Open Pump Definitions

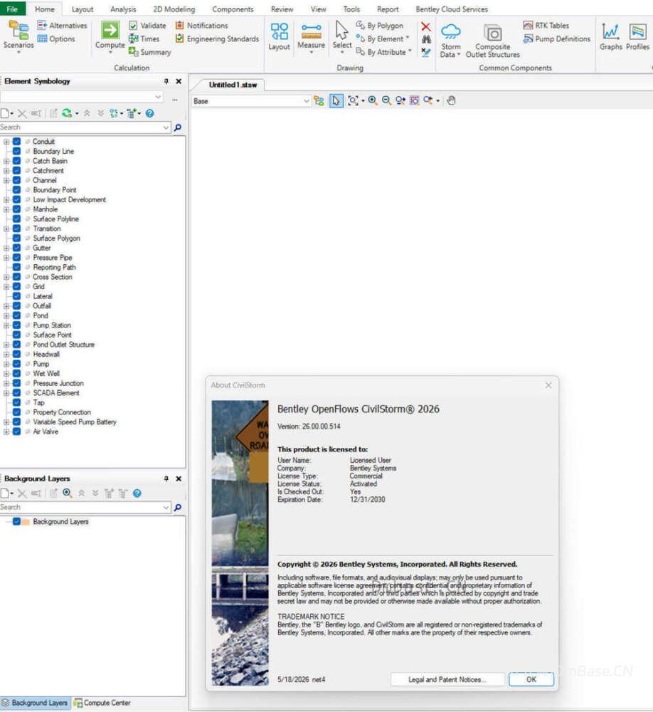557,39
